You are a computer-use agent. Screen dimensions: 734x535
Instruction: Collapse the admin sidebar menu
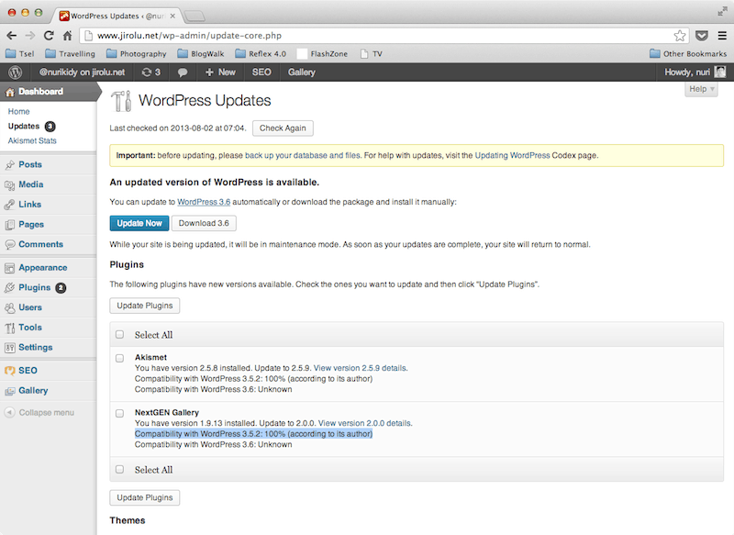(39, 412)
